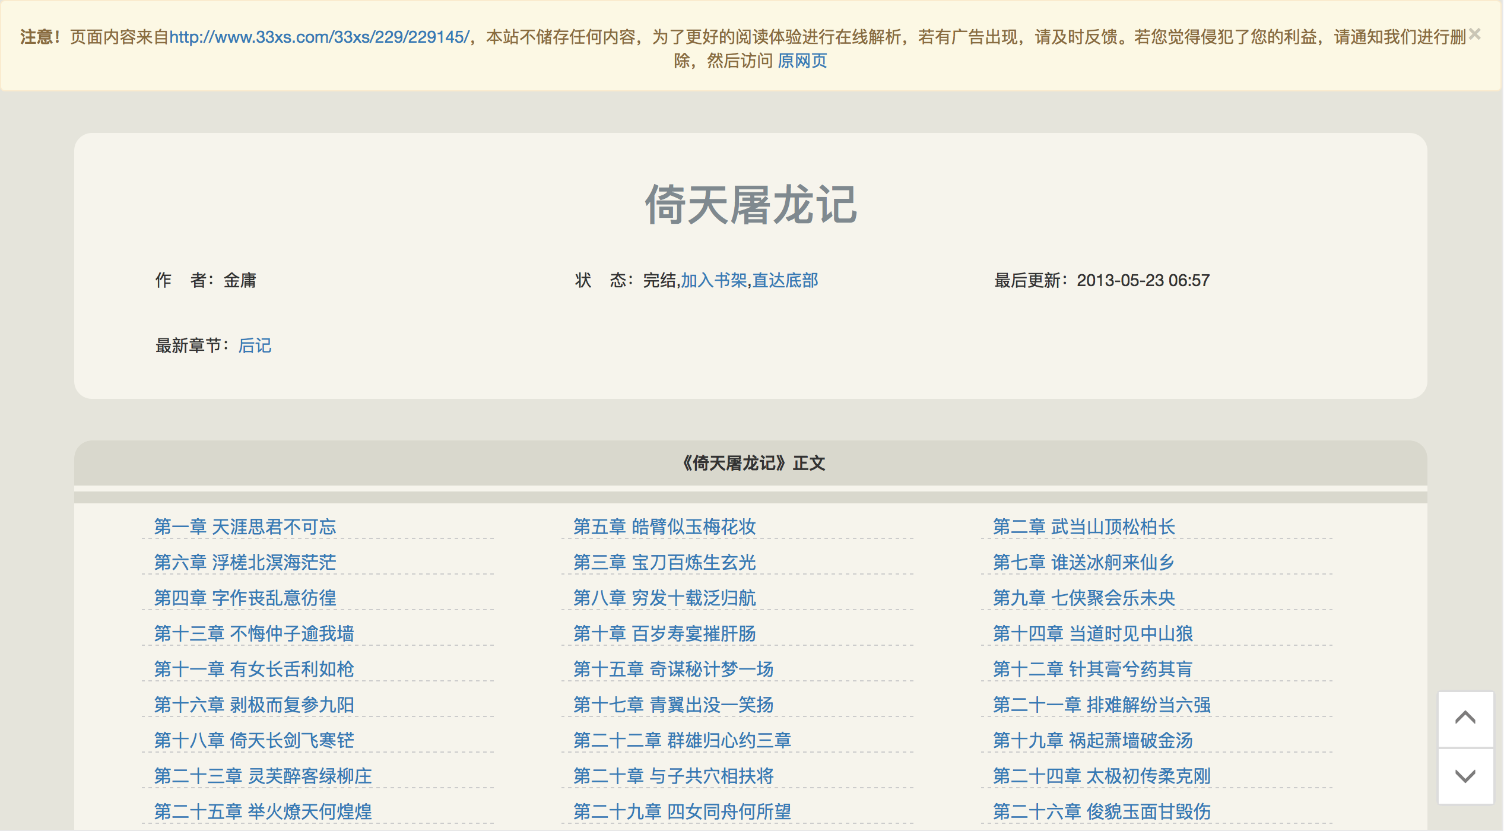Select 第十八章 倚天长剑飞寒铓
Viewport: 1504px width, 831px height.
[x=254, y=740]
